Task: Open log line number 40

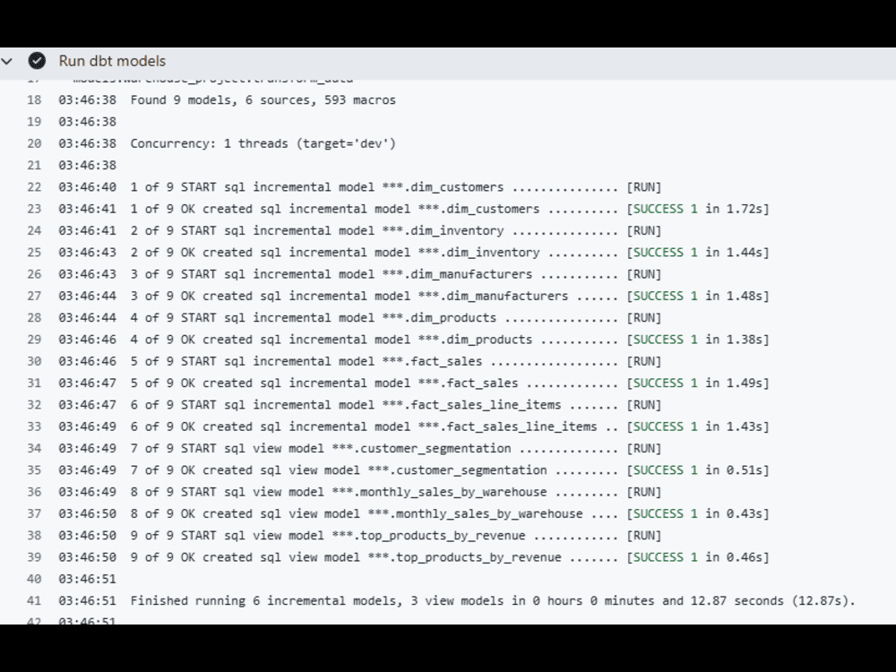Action: [34, 579]
